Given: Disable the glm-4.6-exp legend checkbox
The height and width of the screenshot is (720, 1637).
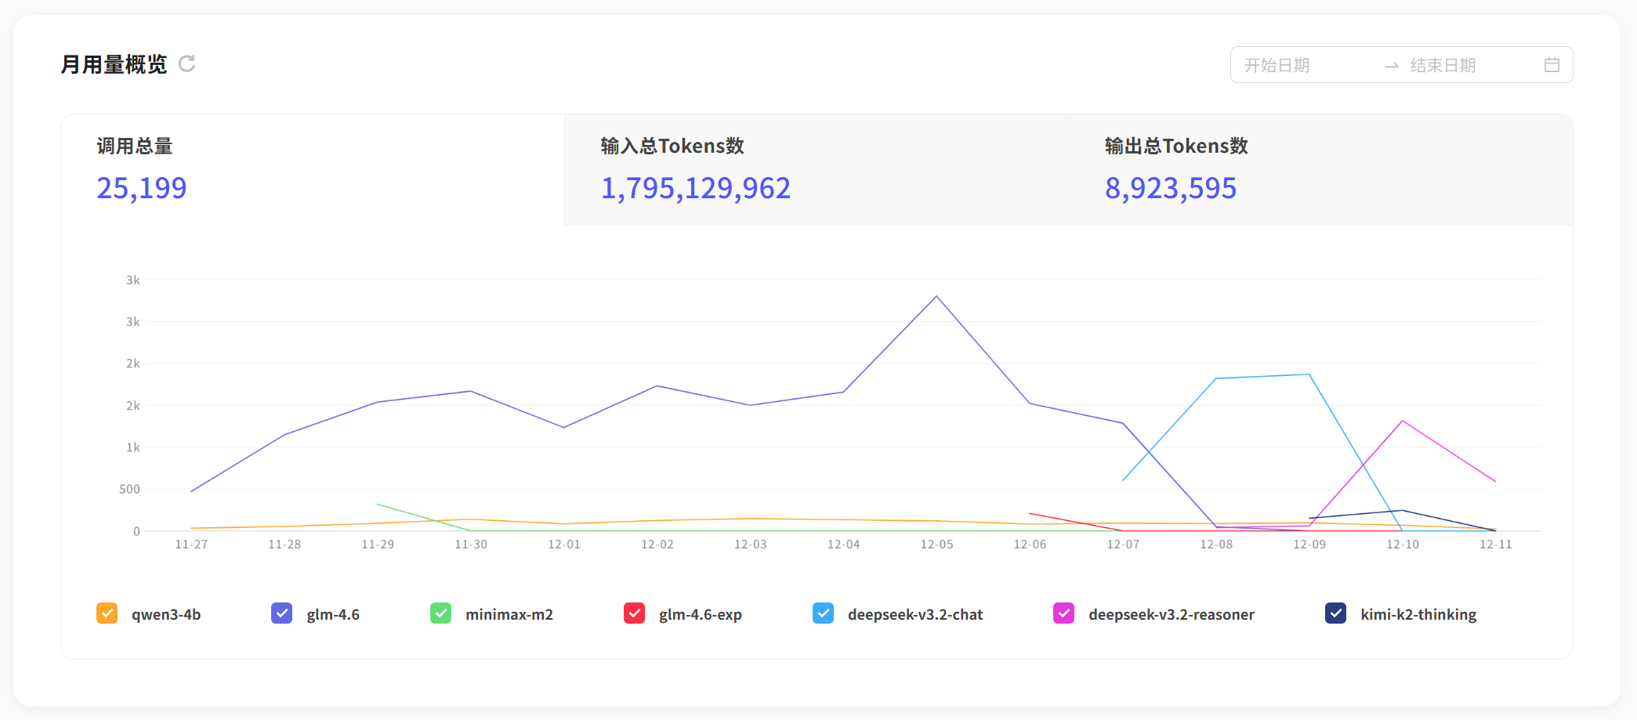Looking at the screenshot, I should (x=634, y=613).
